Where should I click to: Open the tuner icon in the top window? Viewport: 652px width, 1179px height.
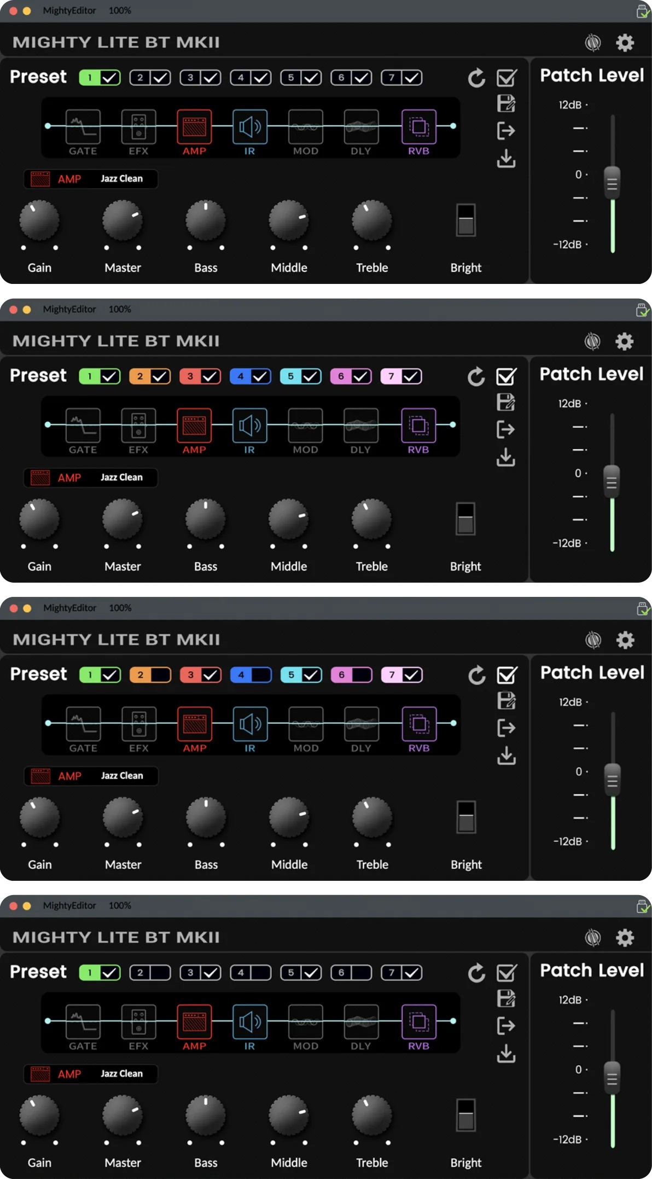tap(593, 43)
